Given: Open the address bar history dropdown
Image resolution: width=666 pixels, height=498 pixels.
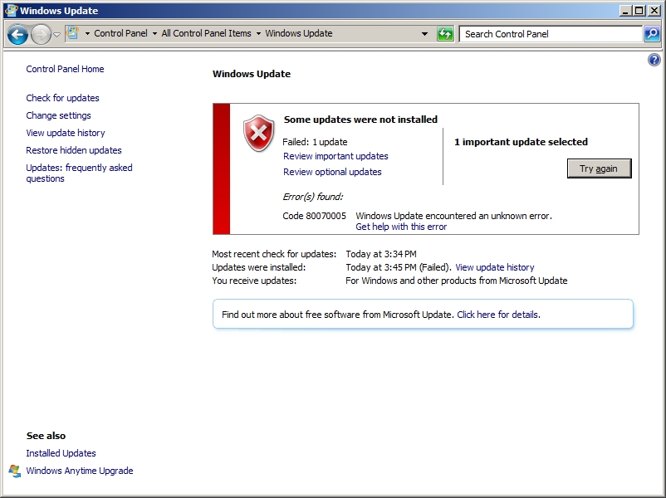Looking at the screenshot, I should [x=424, y=34].
